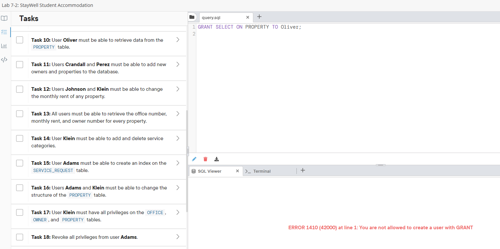Expand Task 12 with its chevron
Image resolution: width=500 pixels, height=249 pixels.
click(x=178, y=89)
